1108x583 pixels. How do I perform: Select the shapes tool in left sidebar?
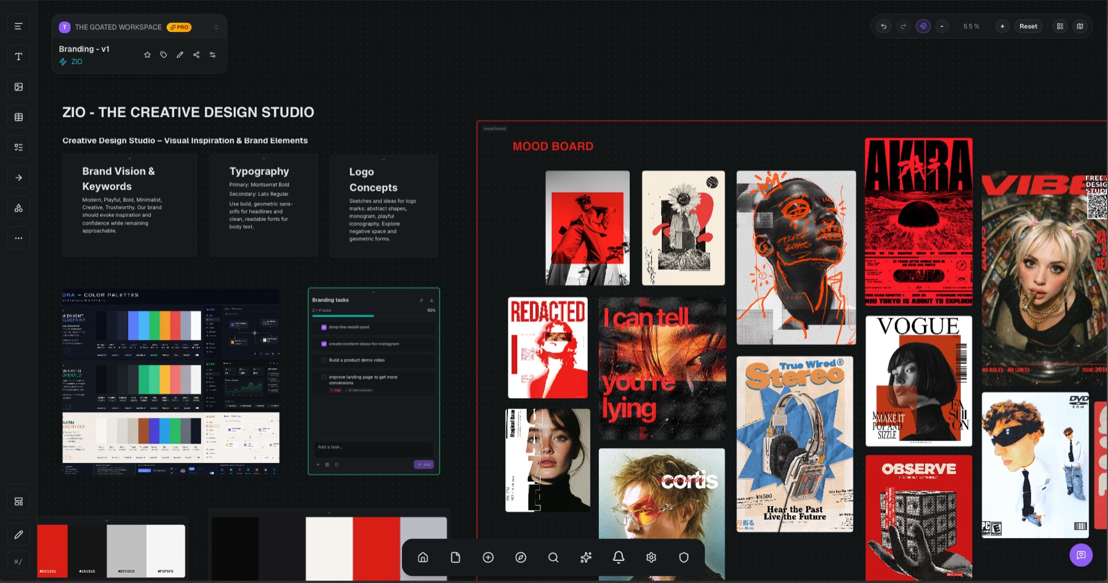click(18, 208)
